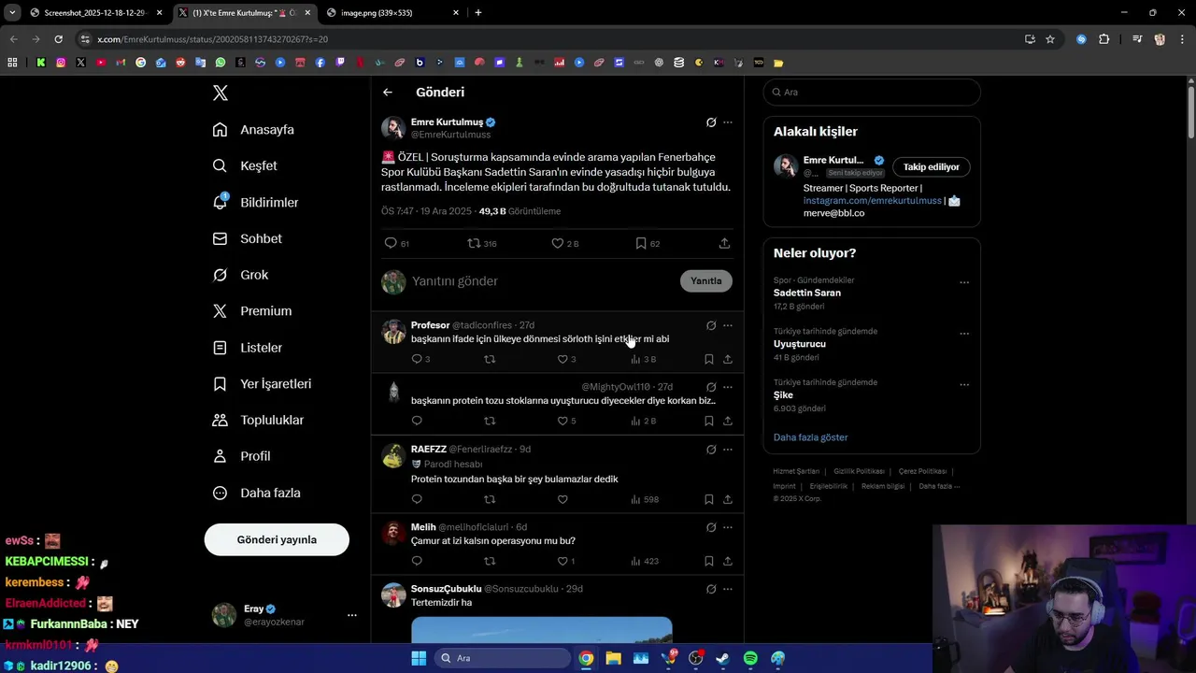Open Steam from taskbar

[722, 658]
